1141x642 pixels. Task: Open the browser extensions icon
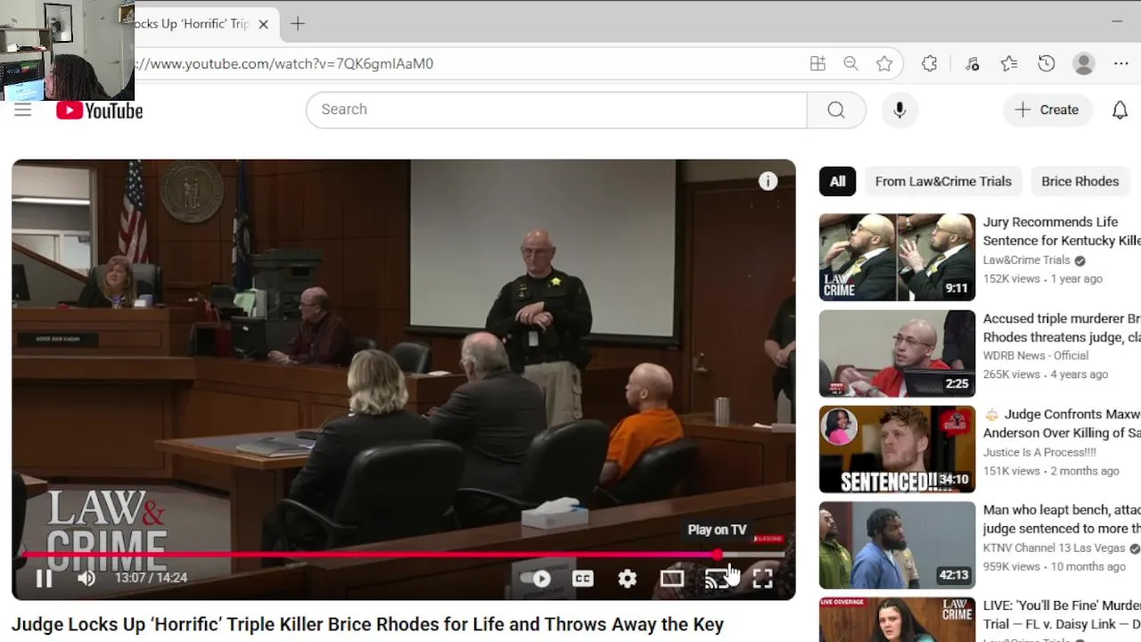coord(930,63)
